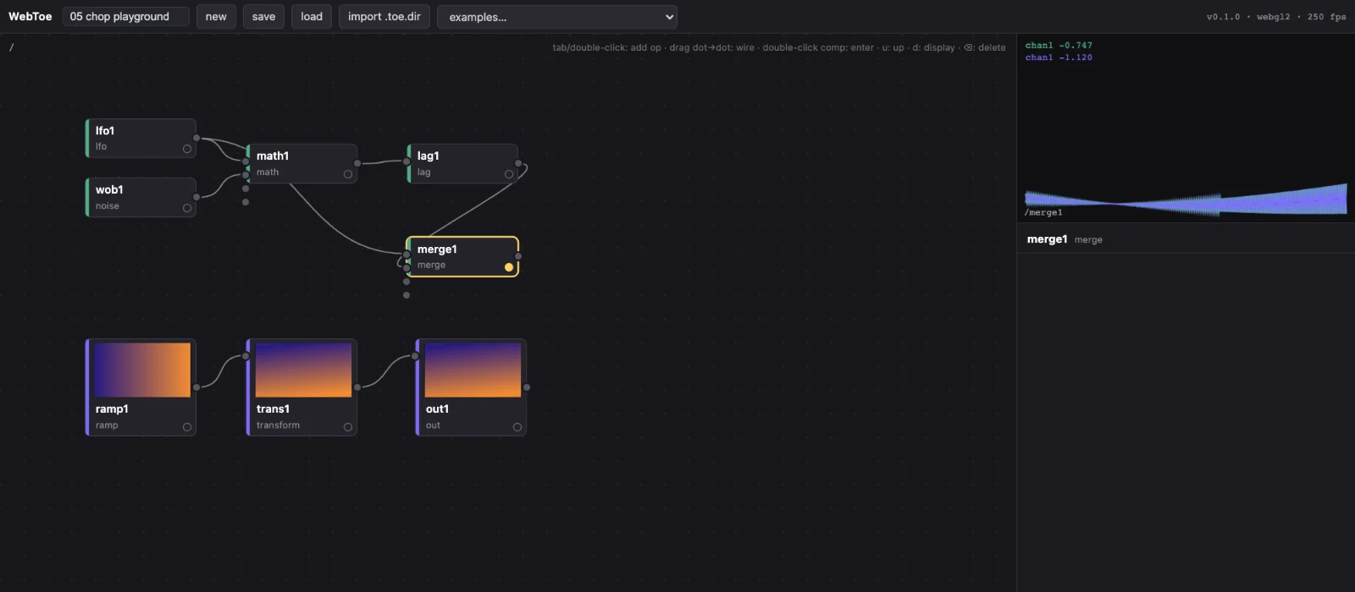This screenshot has height=592, width=1355.
Task: Click out1 gradient preview thumbnail
Action: (x=473, y=370)
